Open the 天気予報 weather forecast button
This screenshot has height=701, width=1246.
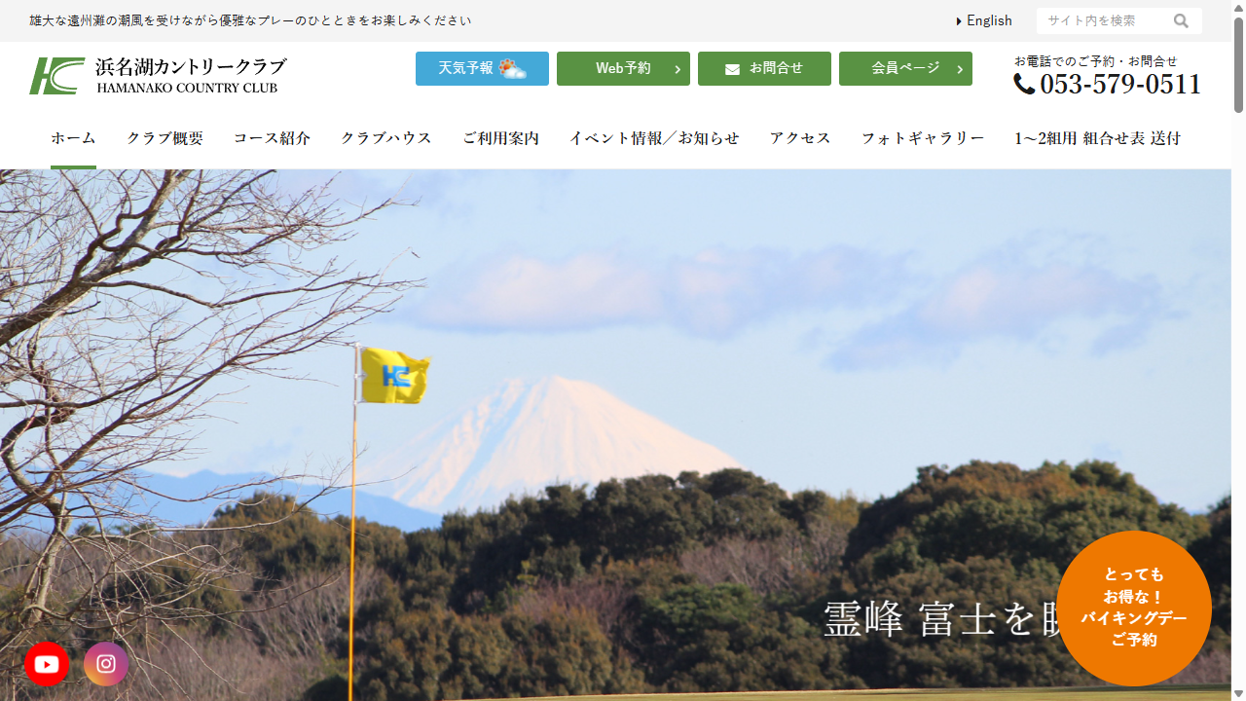click(482, 68)
